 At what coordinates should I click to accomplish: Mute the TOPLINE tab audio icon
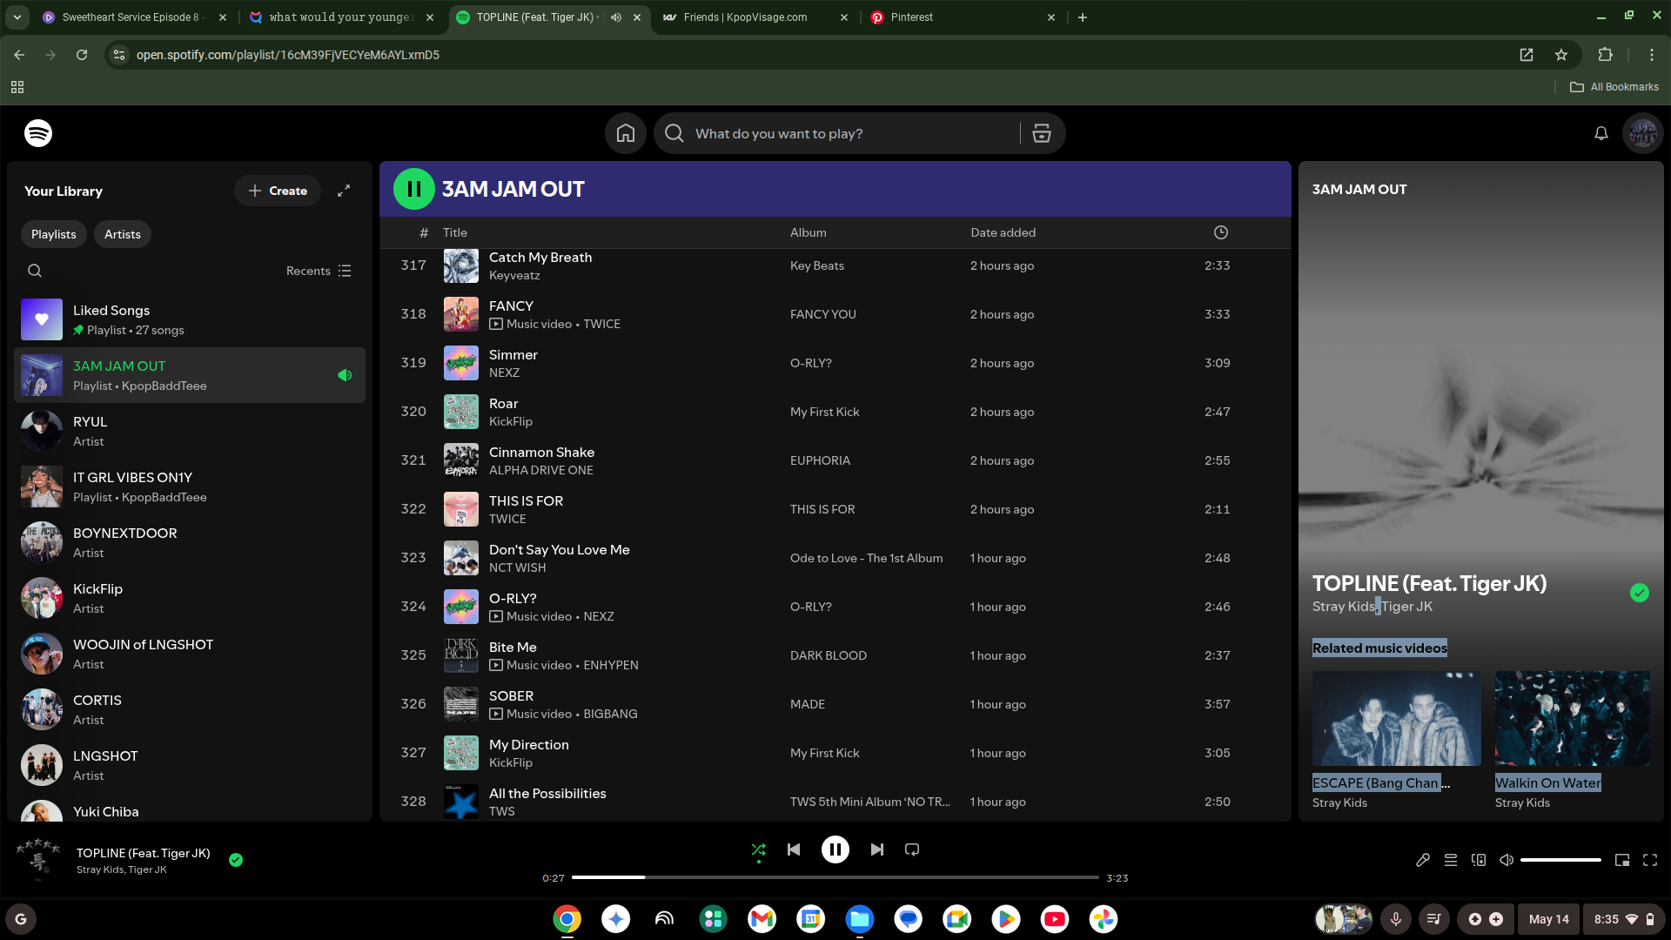[616, 17]
